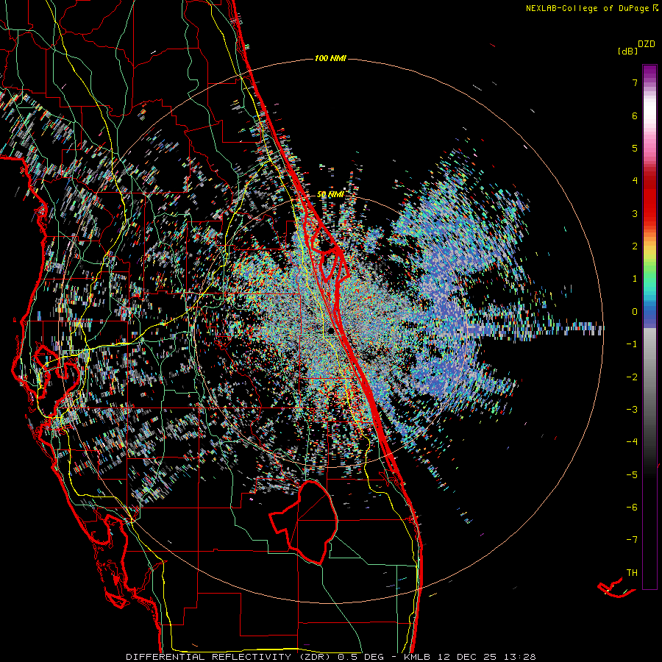Viewport: 662px width, 662px height.
Task: Click the color scale value 5 label
Action: (x=635, y=148)
